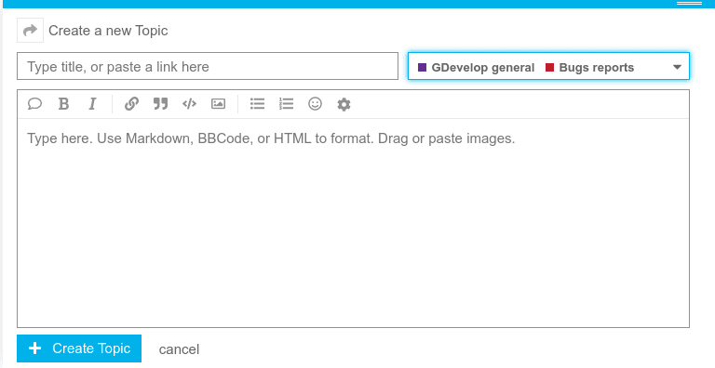Click the red Bugs reports category badge
The height and width of the screenshot is (368, 715).
click(589, 68)
